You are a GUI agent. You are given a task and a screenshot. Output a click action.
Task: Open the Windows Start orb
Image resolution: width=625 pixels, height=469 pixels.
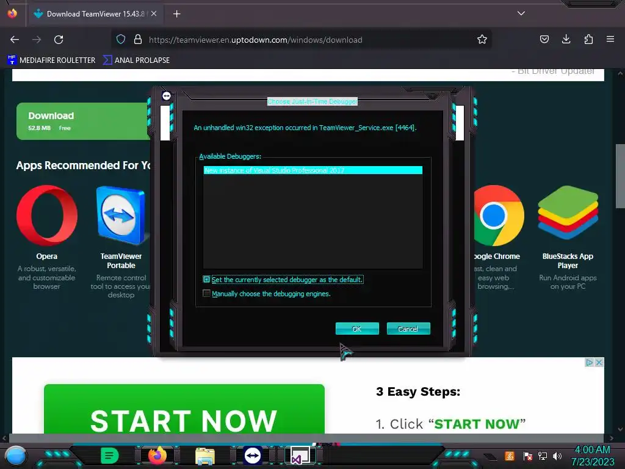pos(16,456)
